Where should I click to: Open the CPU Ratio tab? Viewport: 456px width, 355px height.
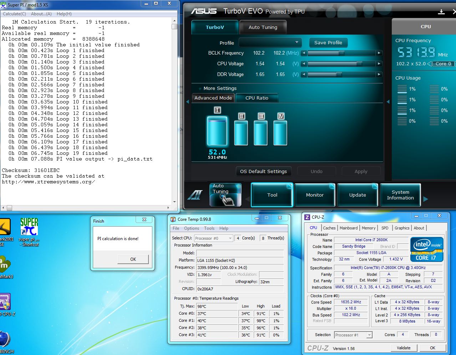click(x=257, y=98)
